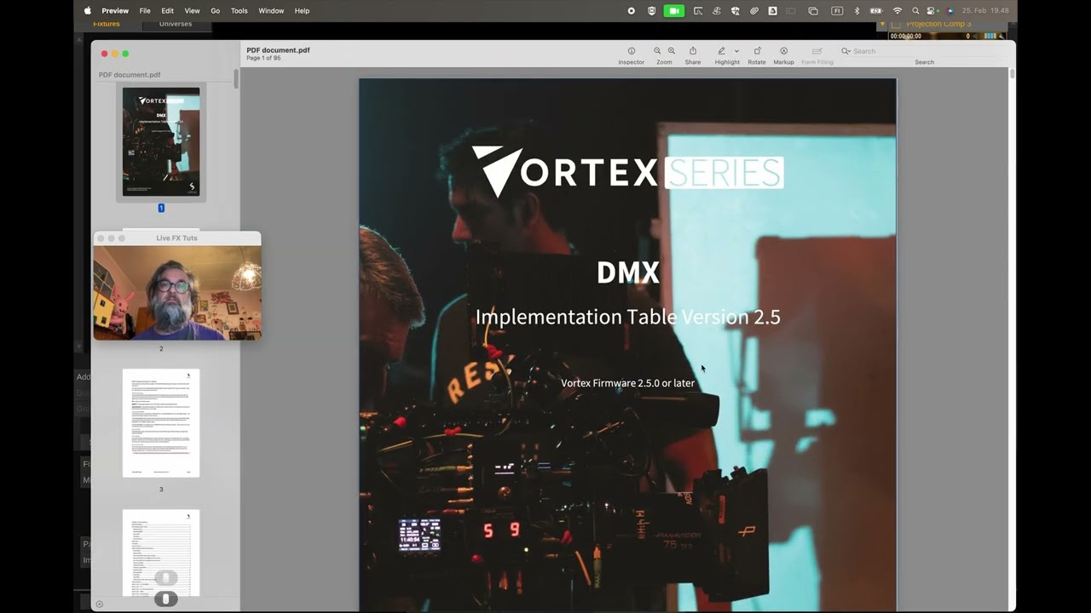Viewport: 1091px width, 613px height.
Task: Open Control Center from menu bar
Action: (932, 11)
